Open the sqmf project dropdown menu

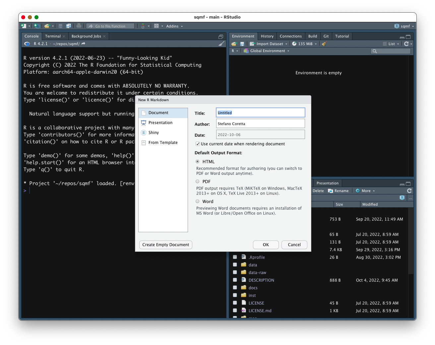tap(404, 26)
